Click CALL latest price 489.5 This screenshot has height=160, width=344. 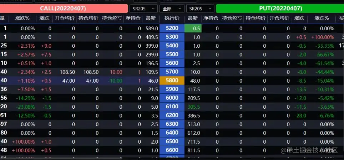[152, 37]
